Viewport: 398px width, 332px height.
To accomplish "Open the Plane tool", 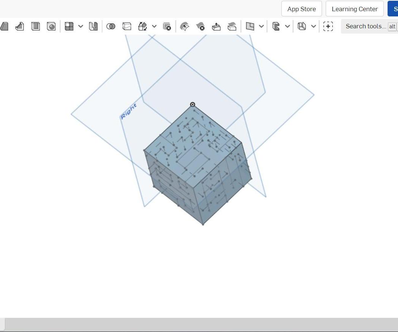I will pos(250,26).
